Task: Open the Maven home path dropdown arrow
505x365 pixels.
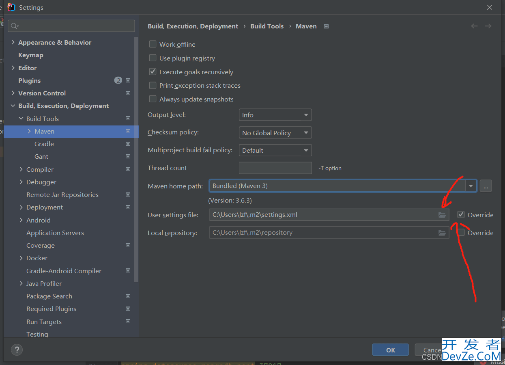Action: pos(471,186)
